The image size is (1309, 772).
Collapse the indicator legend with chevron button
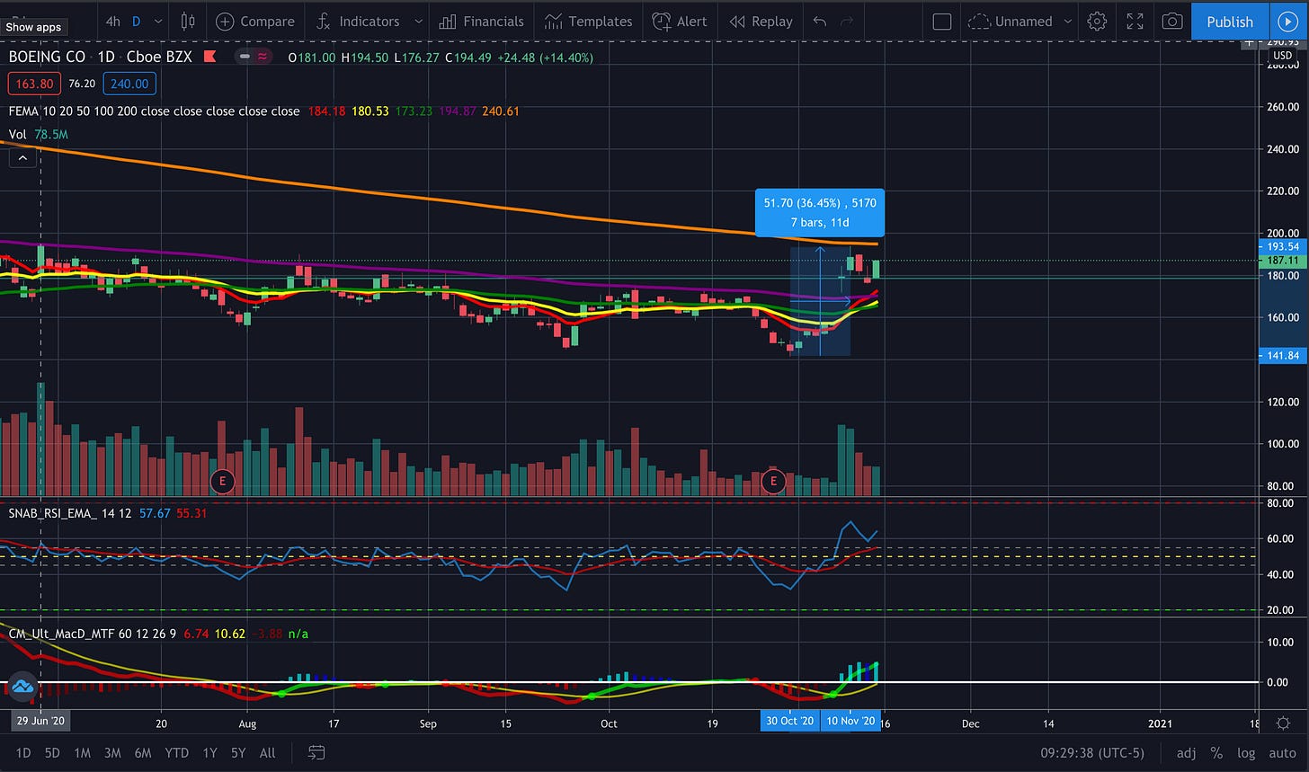(22, 158)
